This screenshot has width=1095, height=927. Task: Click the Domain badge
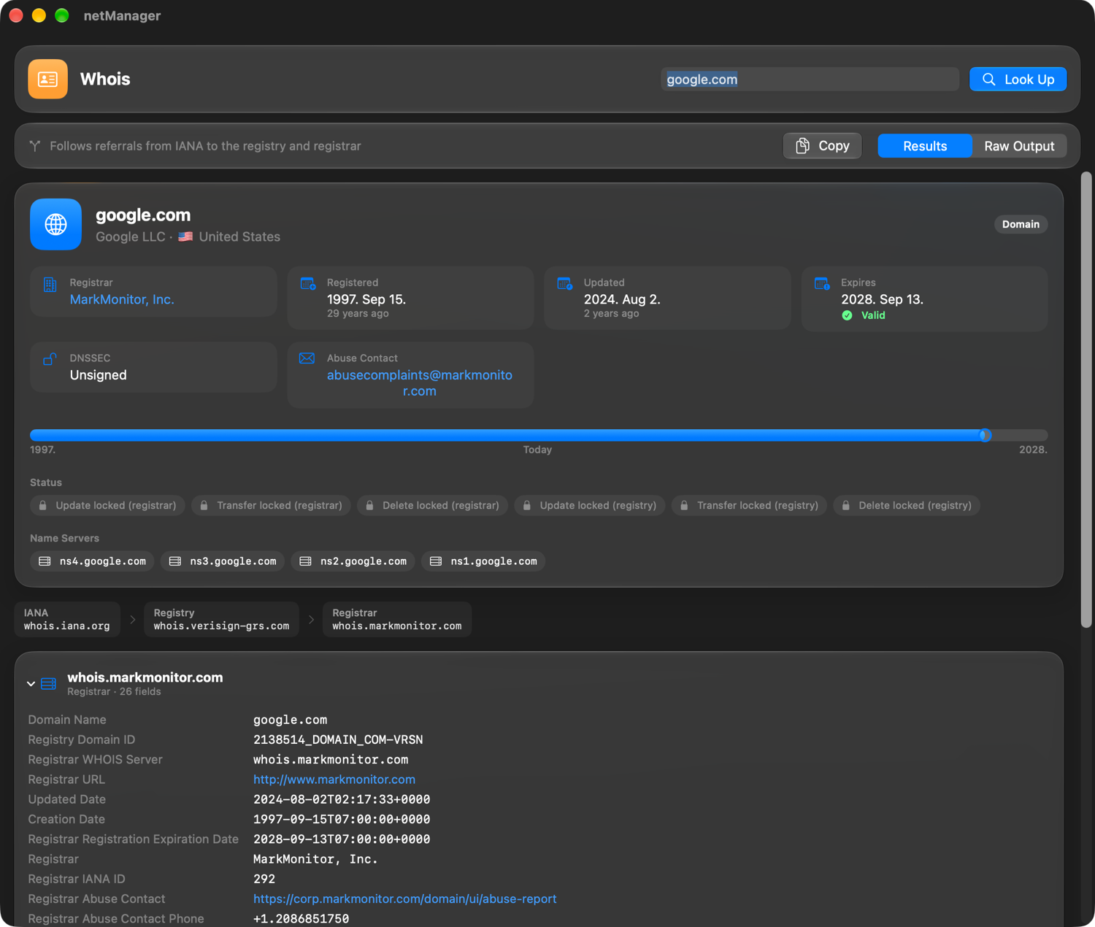pos(1021,224)
